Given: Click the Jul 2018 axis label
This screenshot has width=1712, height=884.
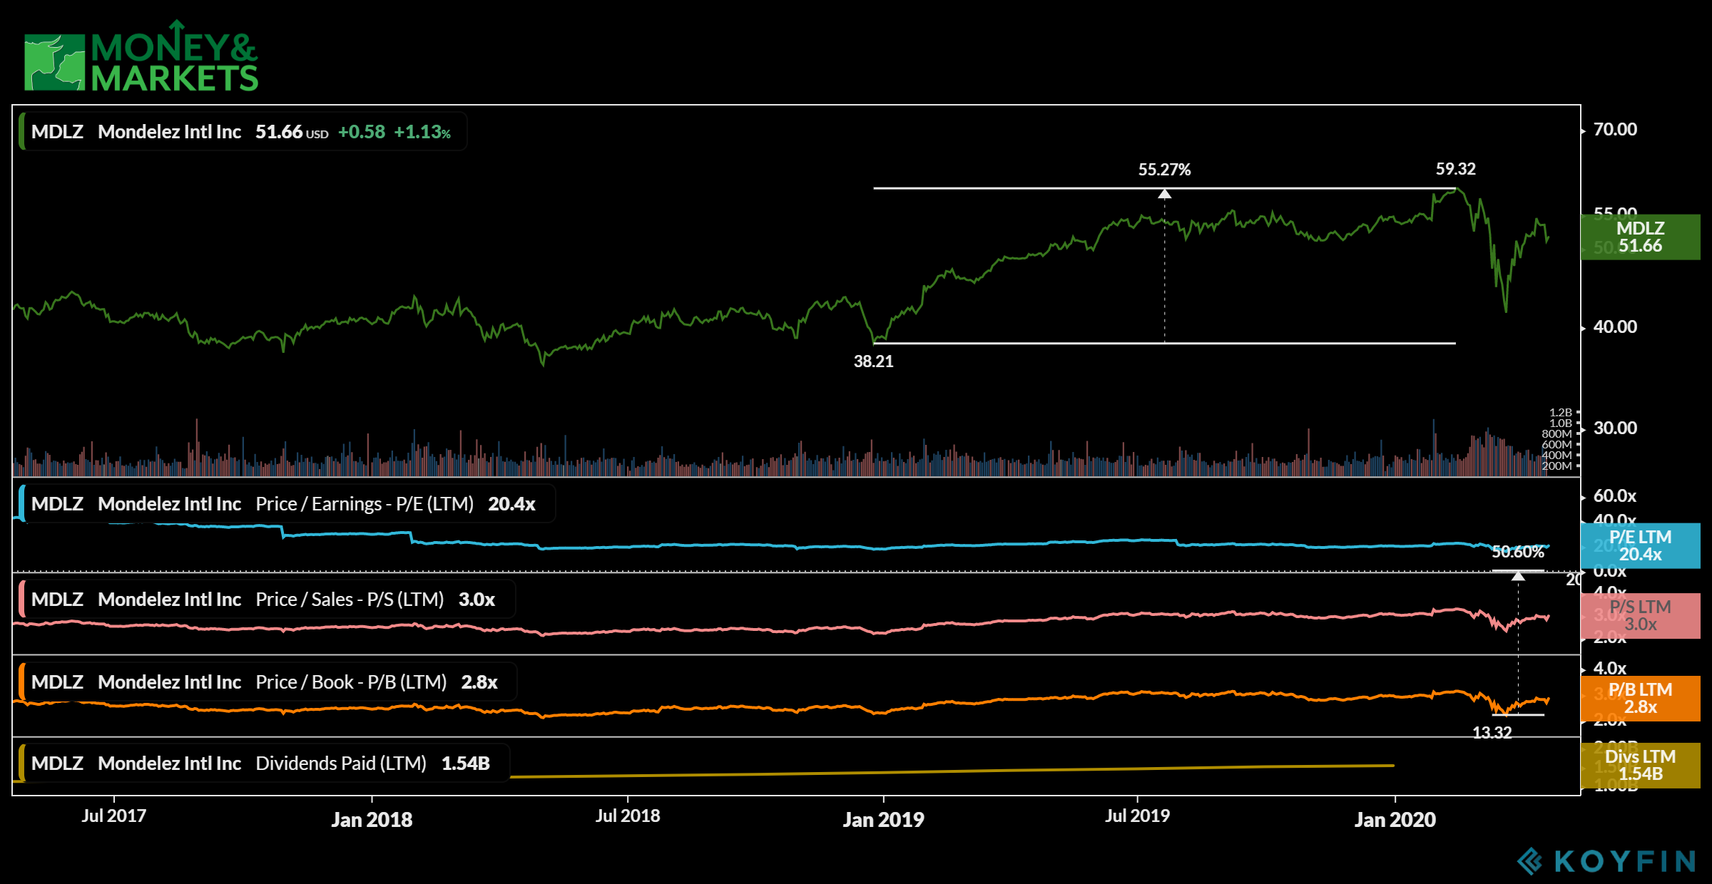Looking at the screenshot, I should (628, 816).
